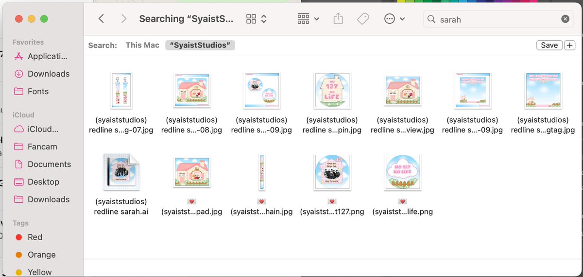Open Desktop in the sidebar
This screenshot has width=583, height=277.
point(37,181)
